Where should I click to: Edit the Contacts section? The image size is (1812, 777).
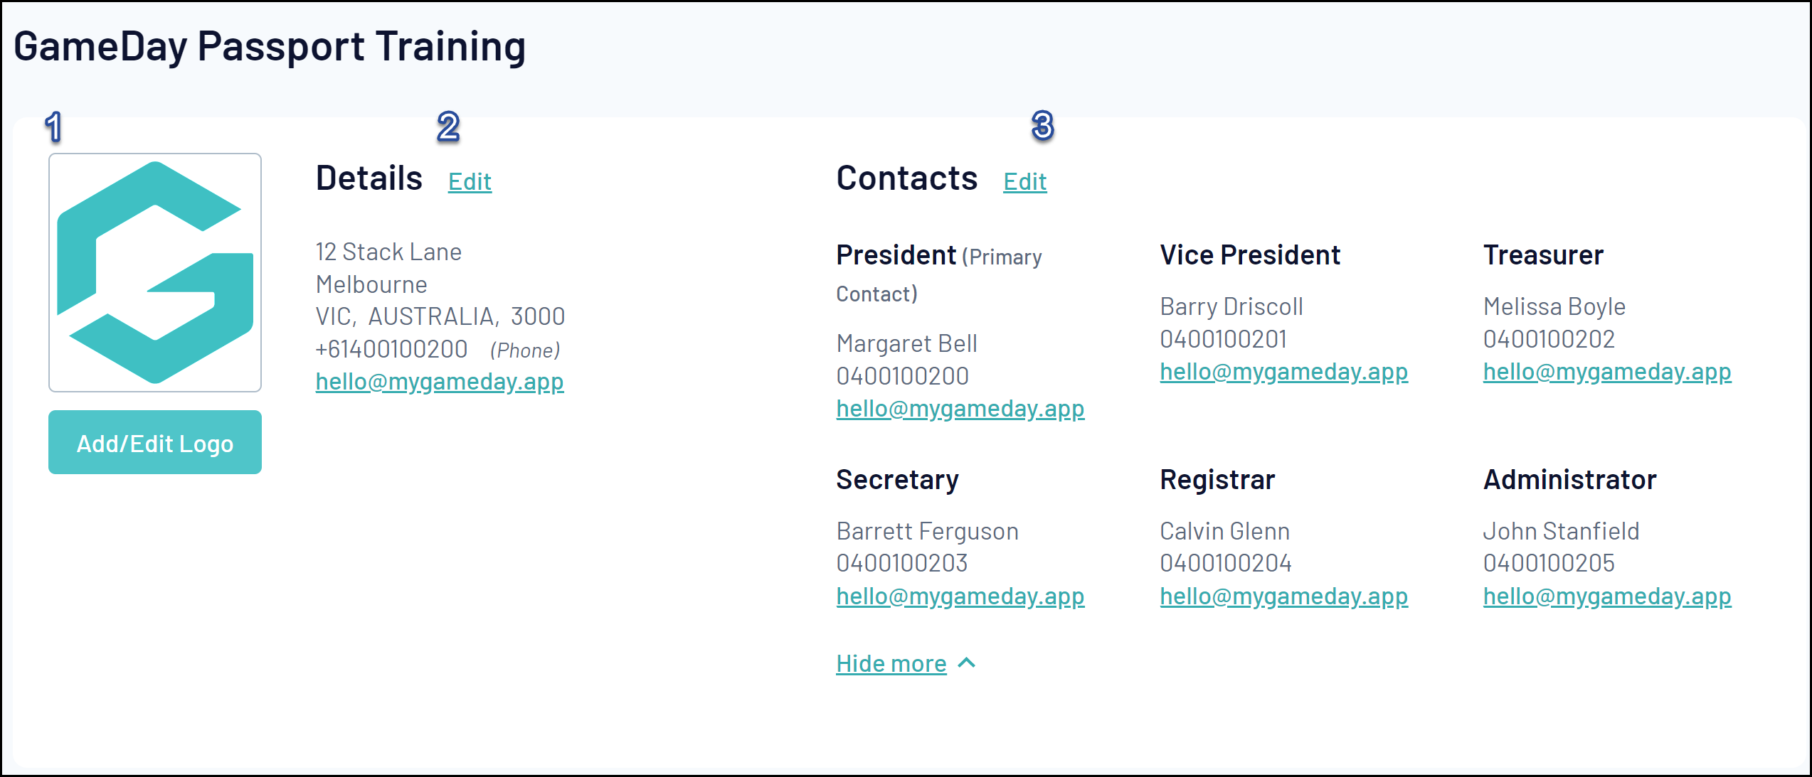tap(1024, 182)
